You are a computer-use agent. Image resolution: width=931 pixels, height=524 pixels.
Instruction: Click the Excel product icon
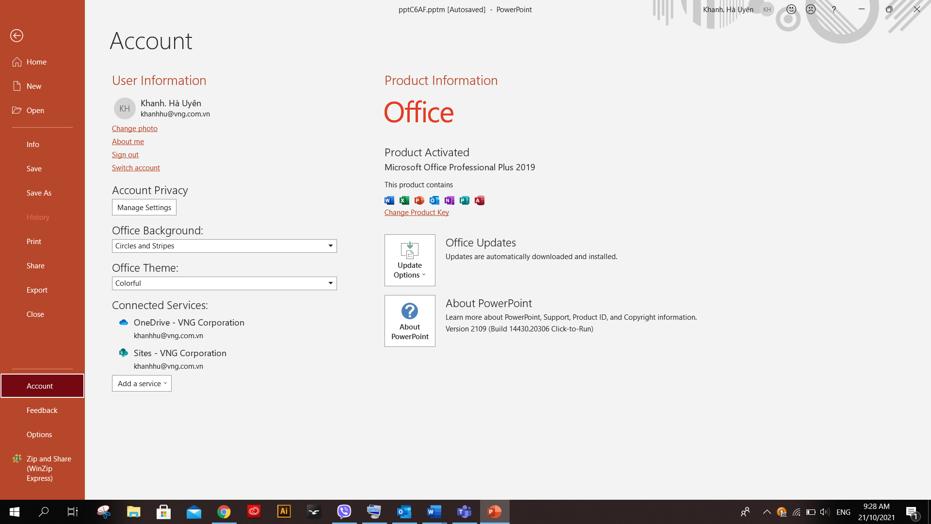click(x=404, y=200)
